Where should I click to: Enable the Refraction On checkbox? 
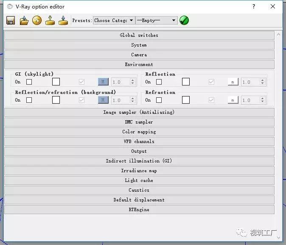(x=159, y=100)
